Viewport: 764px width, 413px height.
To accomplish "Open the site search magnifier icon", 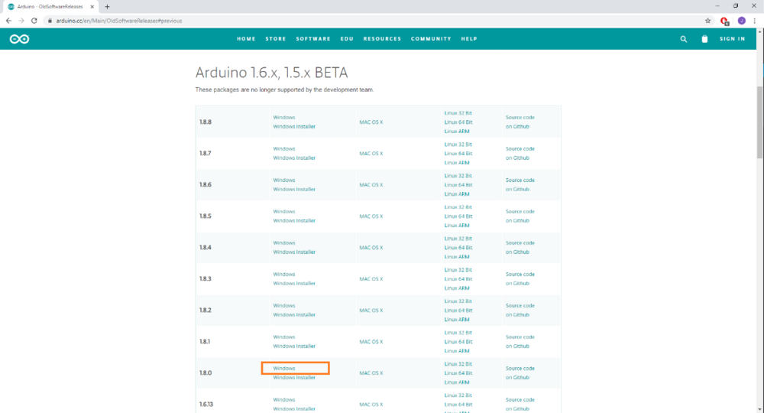I will tap(684, 39).
